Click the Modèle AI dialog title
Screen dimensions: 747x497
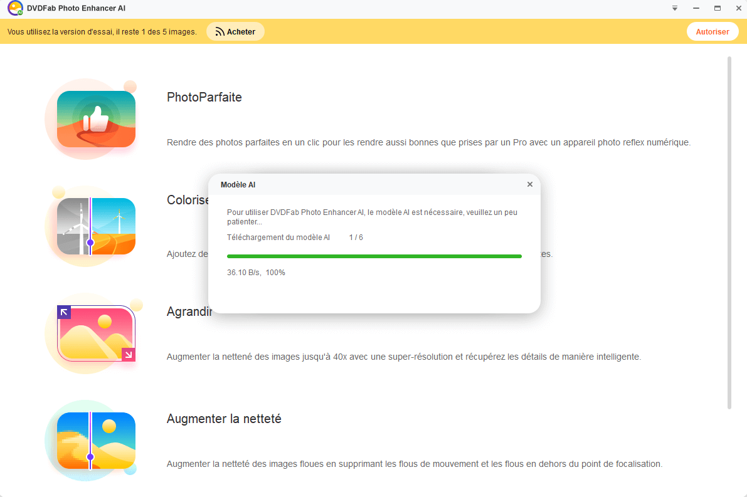pyautogui.click(x=238, y=185)
